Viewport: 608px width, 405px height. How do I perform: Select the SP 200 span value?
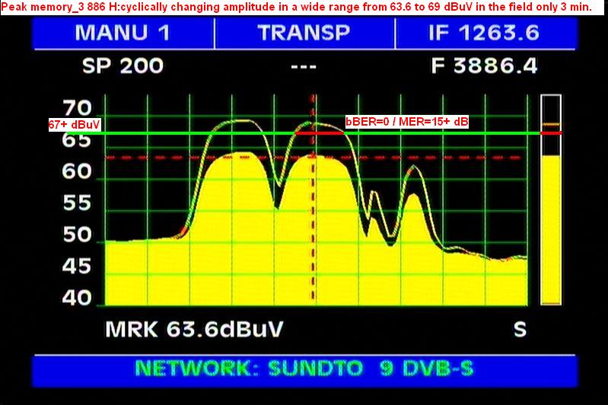(123, 66)
